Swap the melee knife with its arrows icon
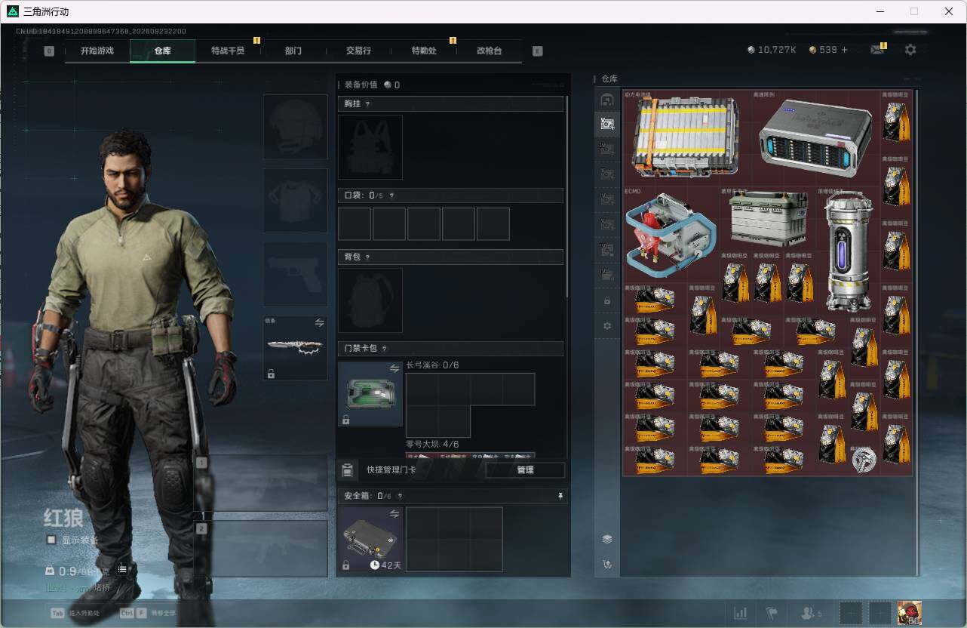Viewport: 967px width, 628px height. tap(319, 322)
